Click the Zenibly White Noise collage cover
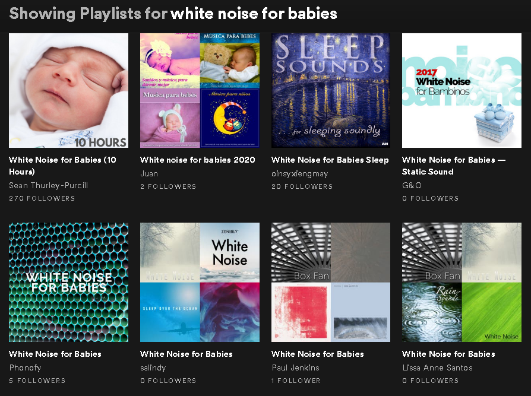The width and height of the screenshot is (531, 396). coord(200,282)
